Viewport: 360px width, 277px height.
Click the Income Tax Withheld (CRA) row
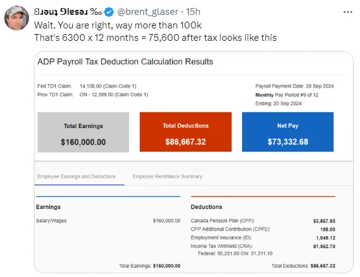pos(263,246)
